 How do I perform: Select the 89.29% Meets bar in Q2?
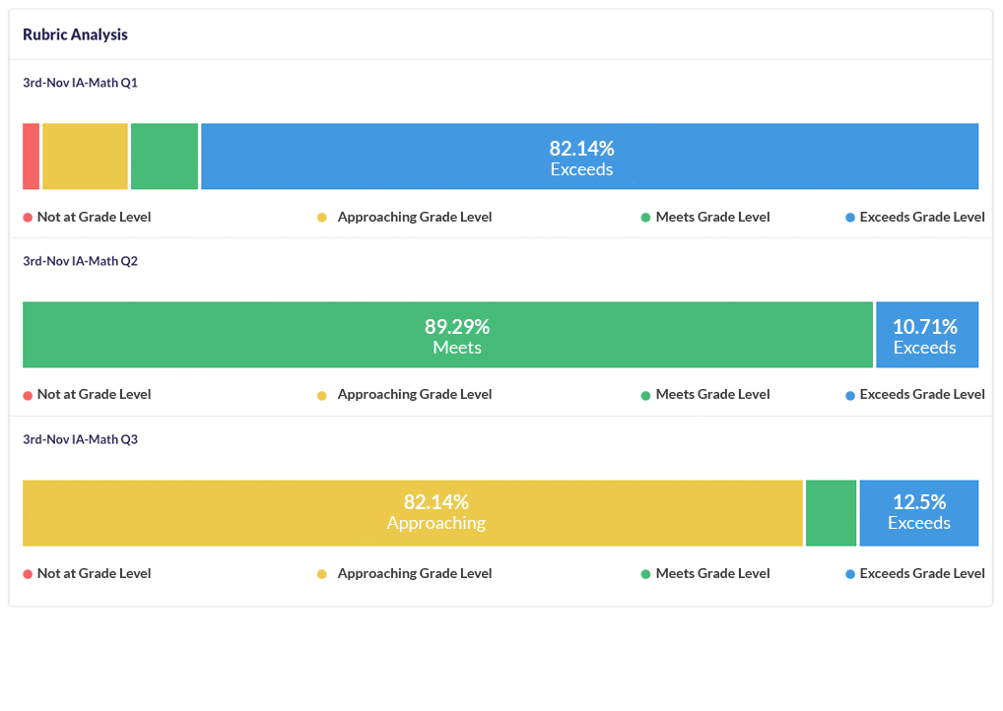(447, 335)
